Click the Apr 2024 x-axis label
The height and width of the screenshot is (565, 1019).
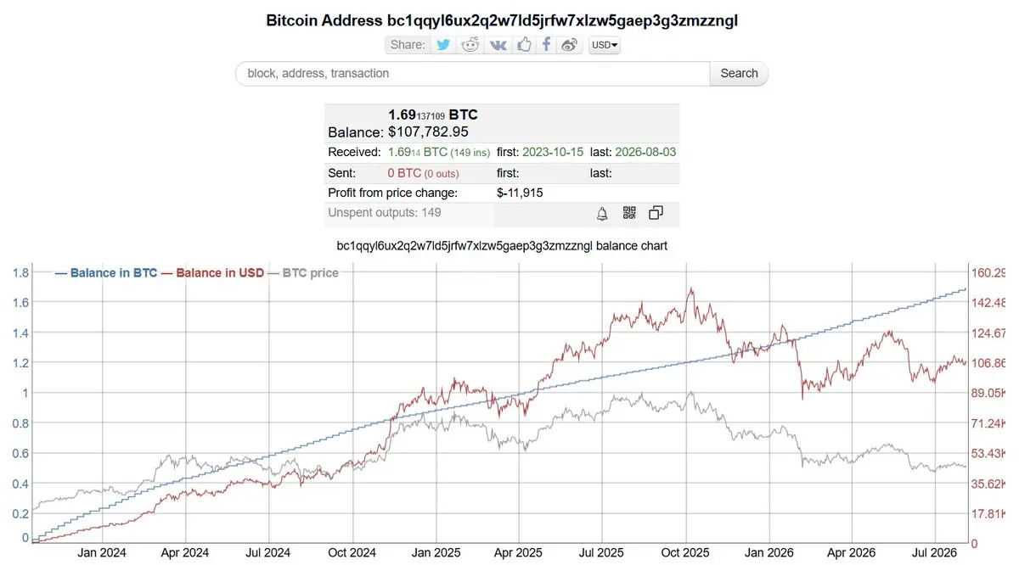pos(184,552)
